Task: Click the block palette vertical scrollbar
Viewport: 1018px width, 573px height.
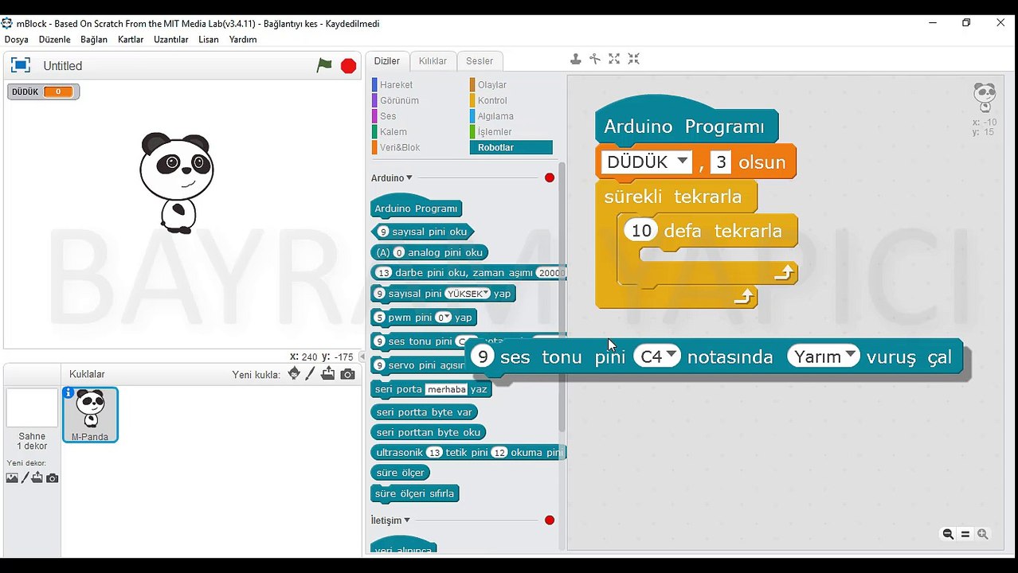Action: point(562,298)
